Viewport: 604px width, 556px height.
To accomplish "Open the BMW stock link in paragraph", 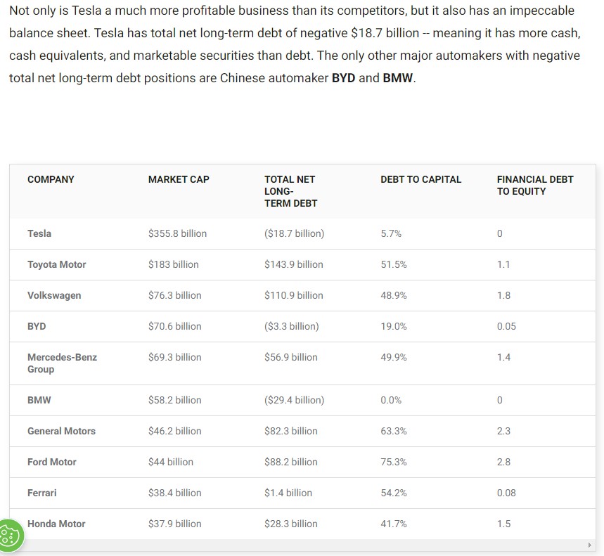I will tap(398, 78).
